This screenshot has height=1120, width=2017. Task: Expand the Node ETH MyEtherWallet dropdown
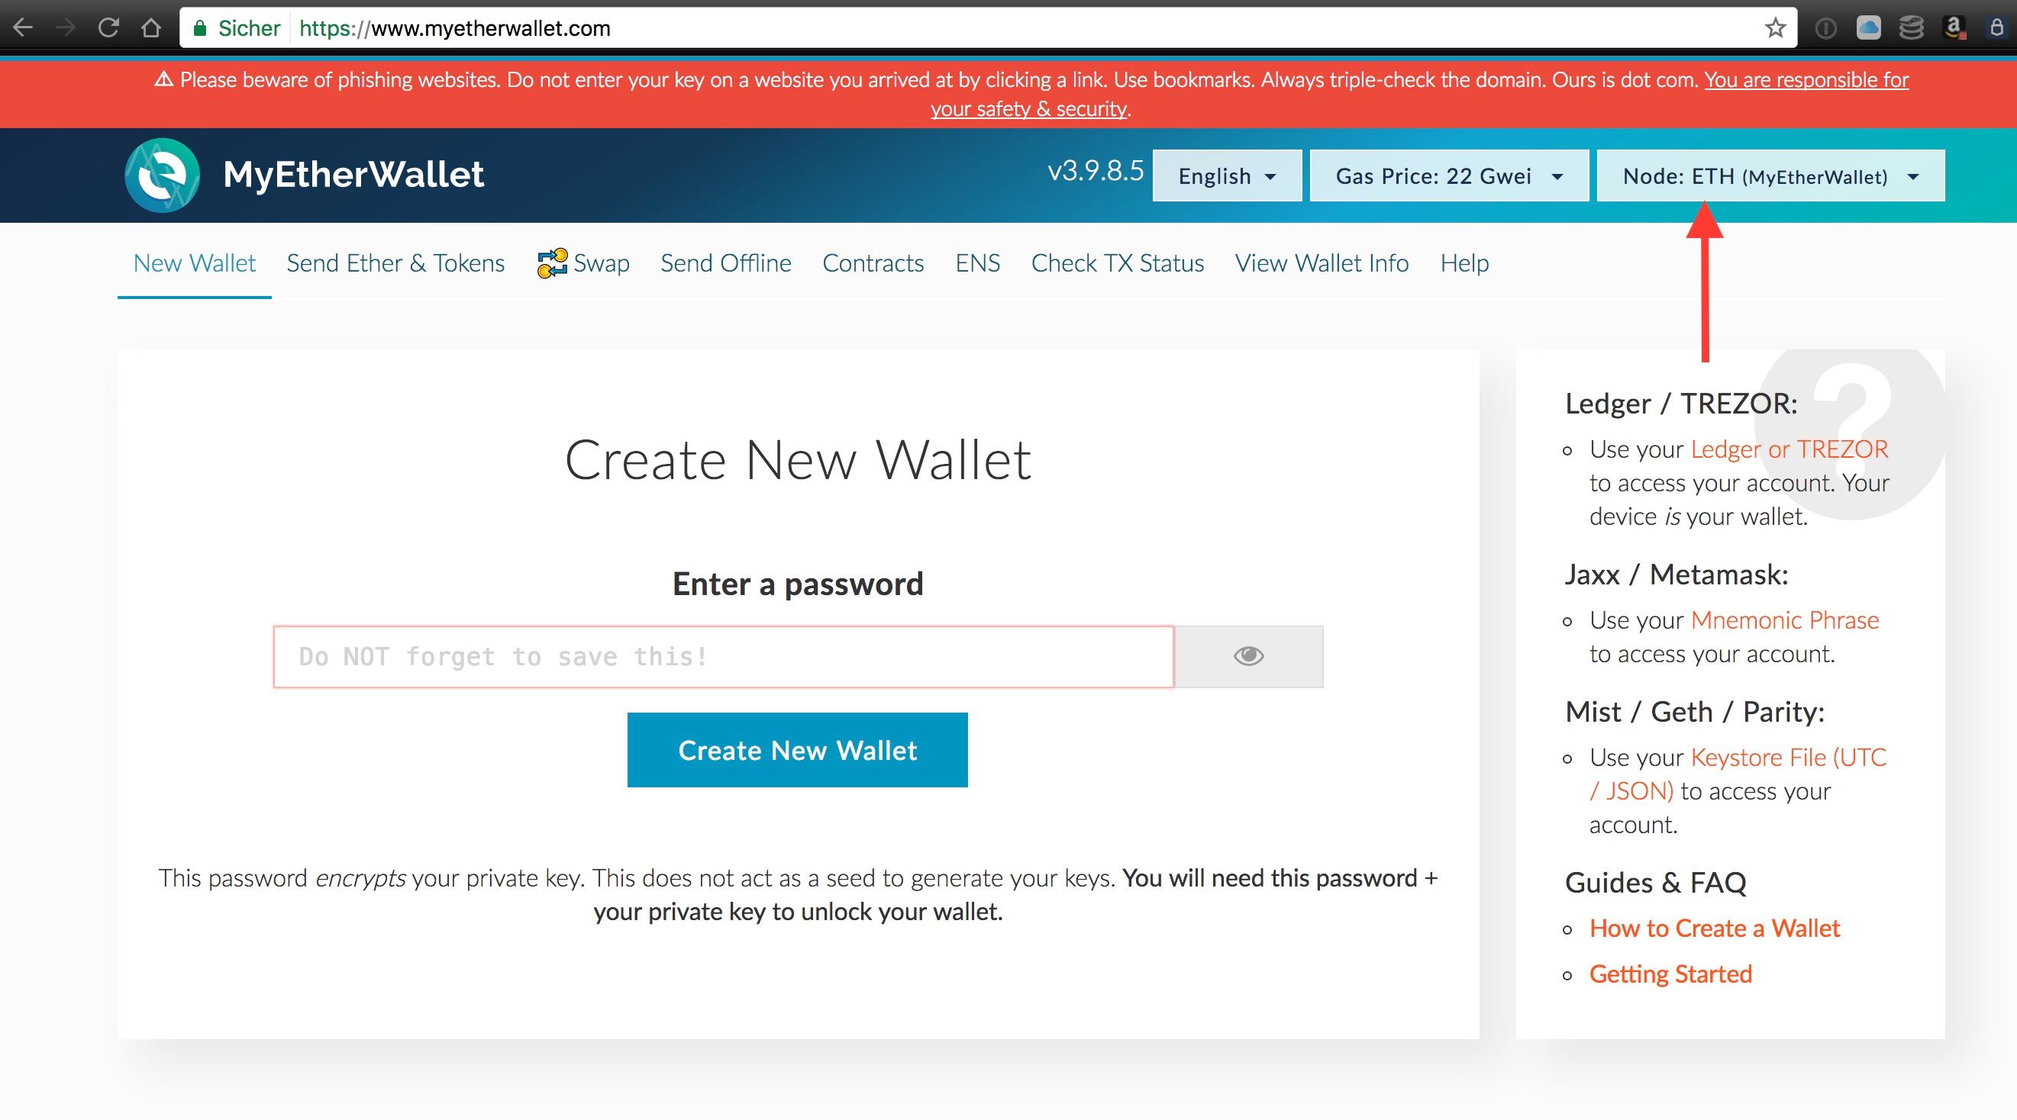[1770, 176]
